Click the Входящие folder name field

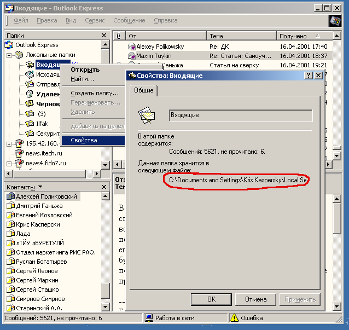(241, 115)
